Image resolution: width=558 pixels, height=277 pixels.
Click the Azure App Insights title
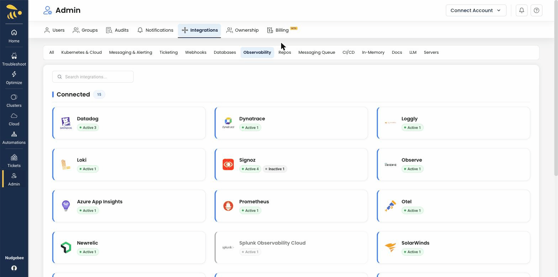click(100, 202)
